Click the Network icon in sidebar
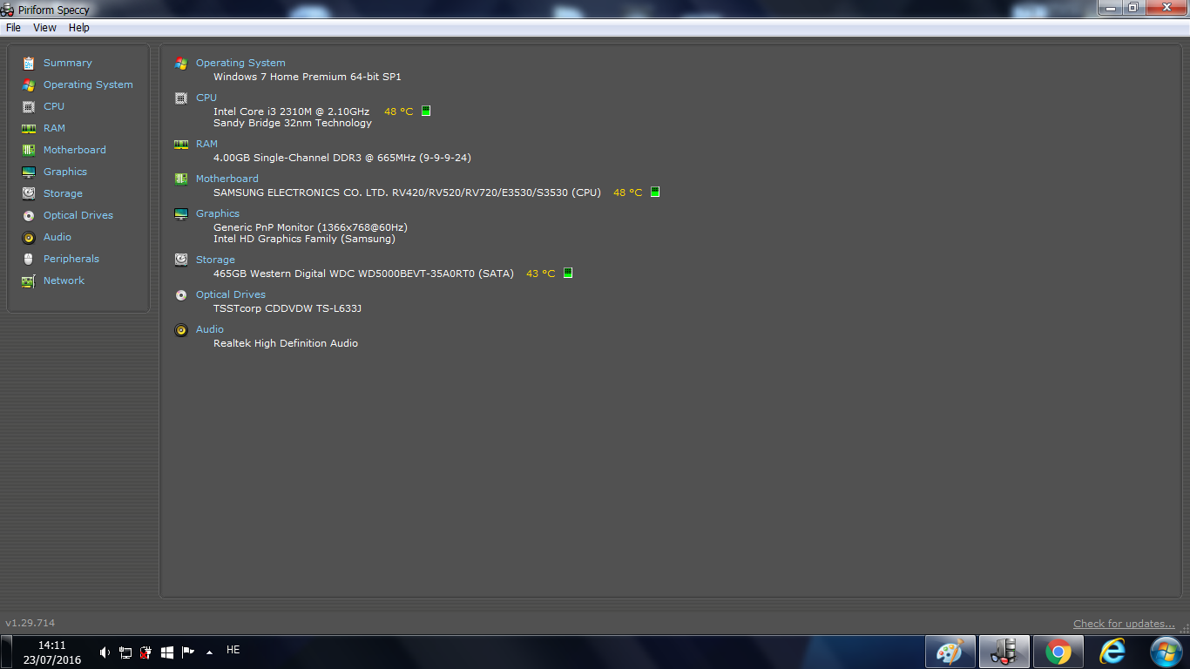 29,280
